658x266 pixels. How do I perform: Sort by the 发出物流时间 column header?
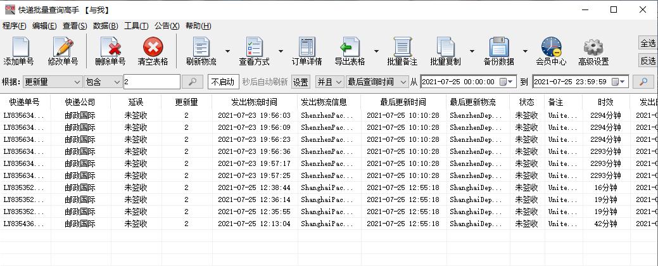(x=255, y=102)
